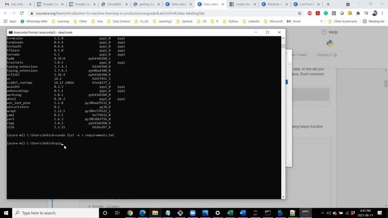Open the Visa bookmarks folder

click(x=97, y=22)
